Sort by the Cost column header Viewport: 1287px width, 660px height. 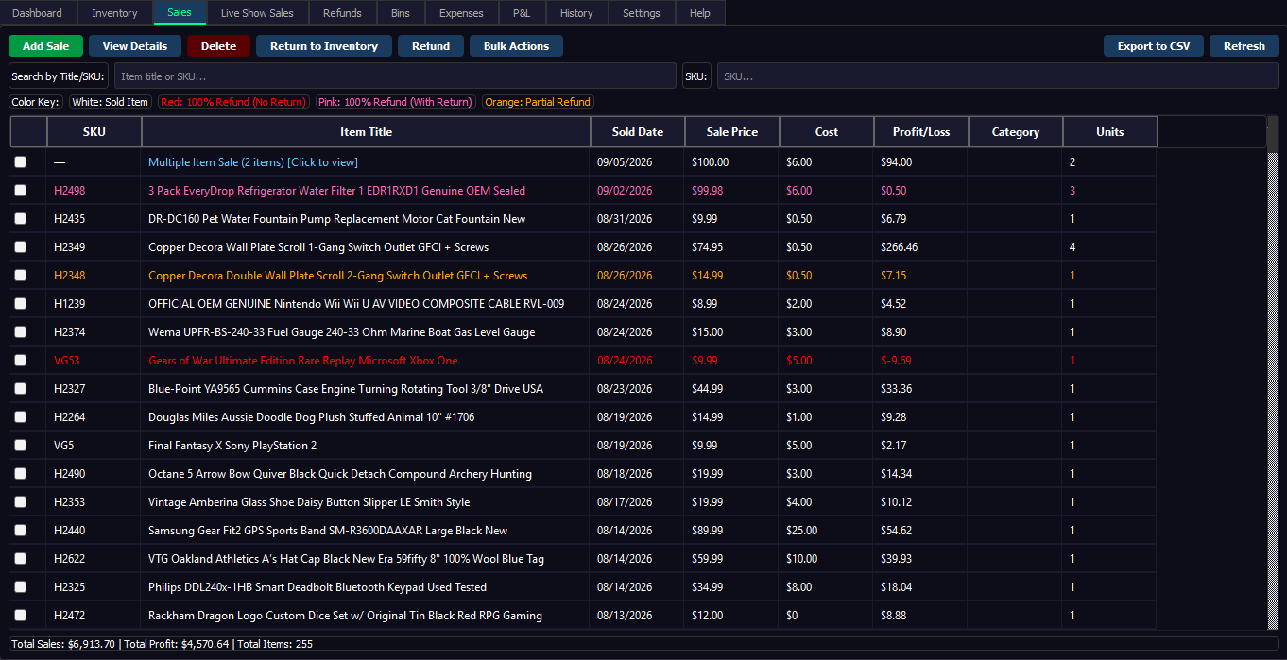point(827,132)
